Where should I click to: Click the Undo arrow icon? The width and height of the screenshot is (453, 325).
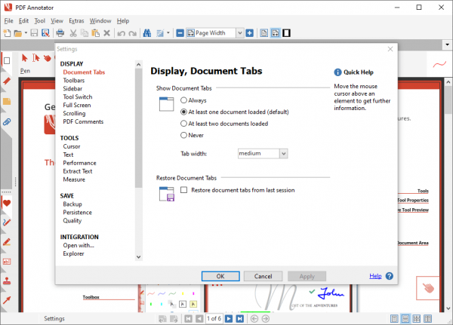point(121,33)
